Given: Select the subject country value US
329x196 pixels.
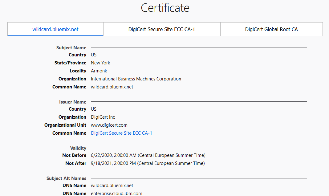Looking at the screenshot, I should pos(94,55).
